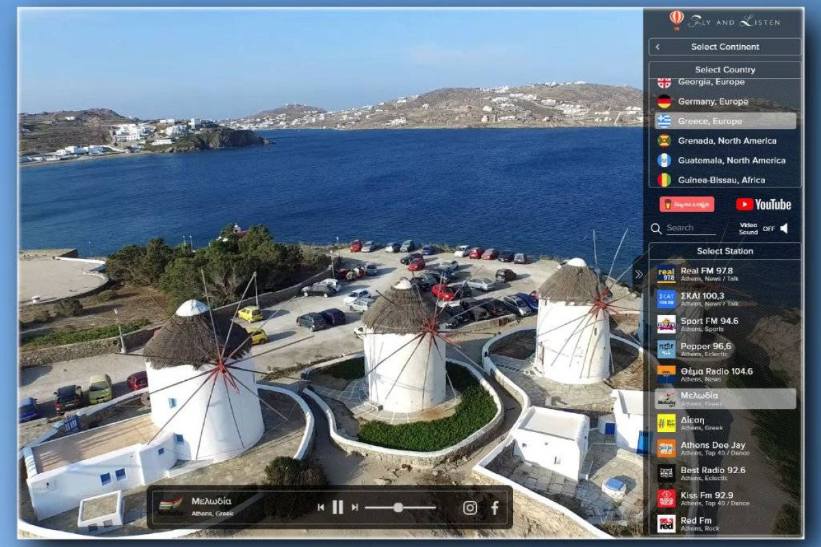This screenshot has width=821, height=547.
Task: Click the Buy me a coffee button
Action: (687, 204)
